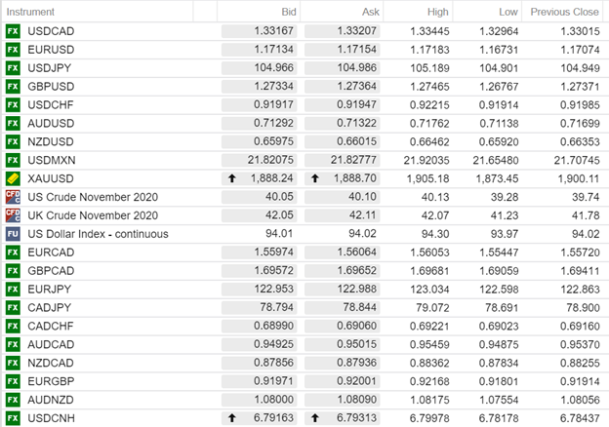Click the FX icon beside USDCNH
Image resolution: width=609 pixels, height=427 pixels.
(13, 418)
